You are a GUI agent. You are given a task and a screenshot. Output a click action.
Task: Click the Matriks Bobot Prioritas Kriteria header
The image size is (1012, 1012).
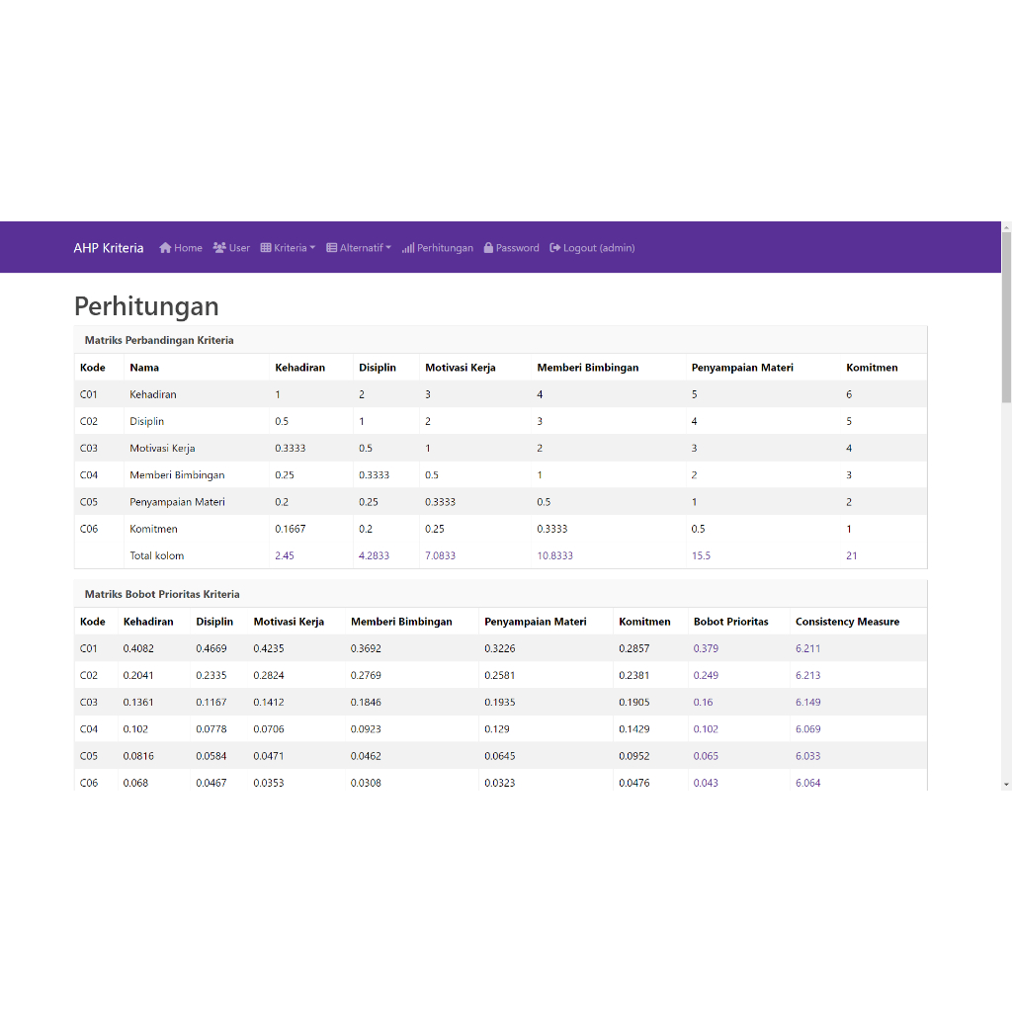162,594
